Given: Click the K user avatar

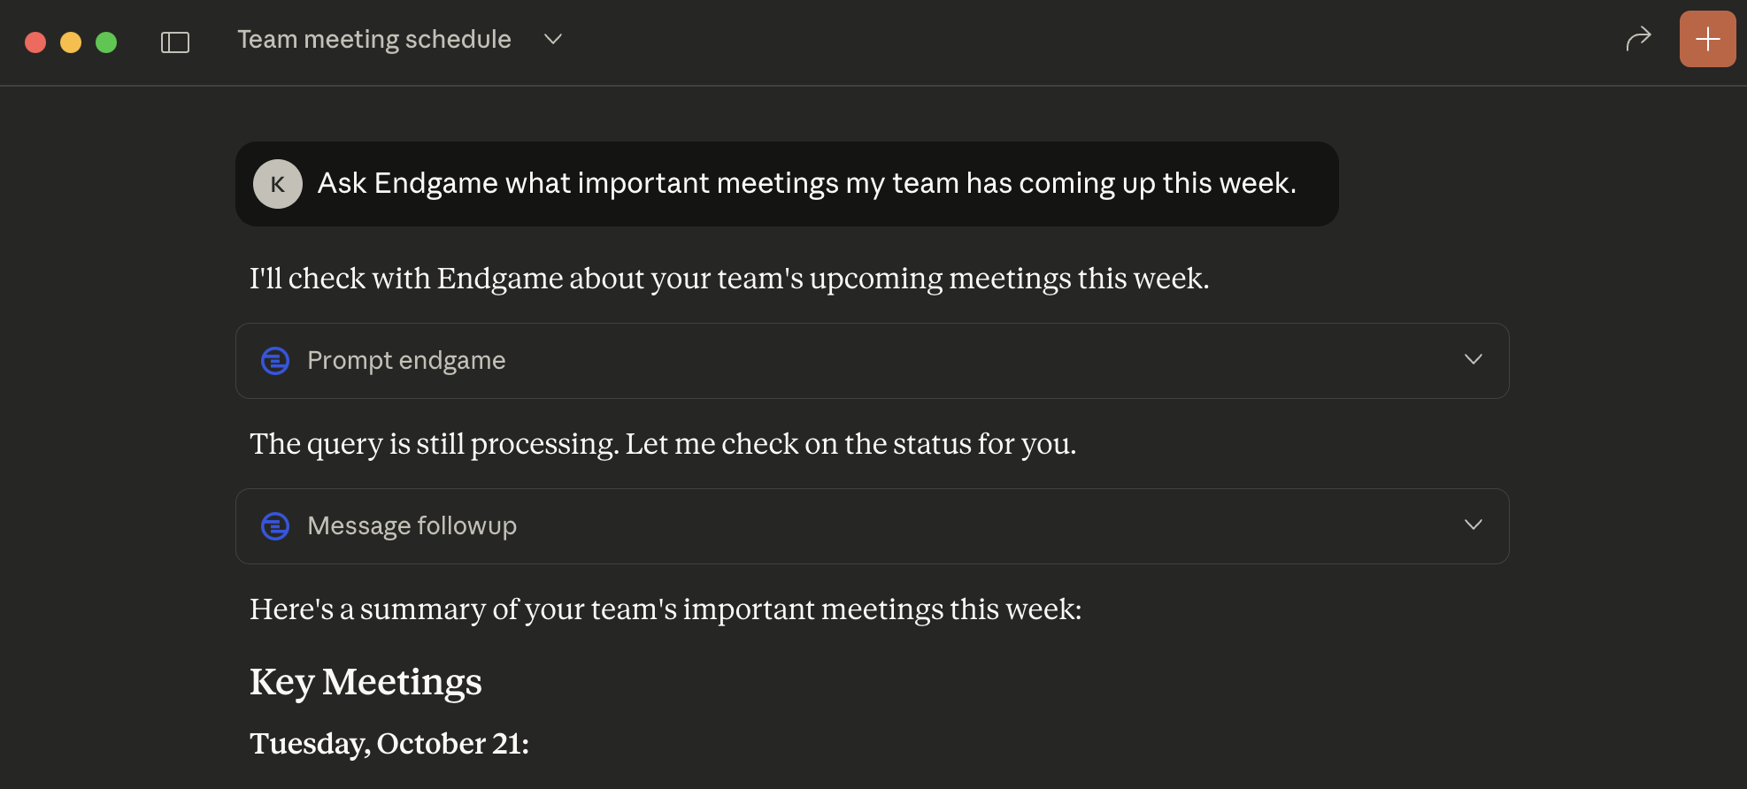Looking at the screenshot, I should pos(277,184).
